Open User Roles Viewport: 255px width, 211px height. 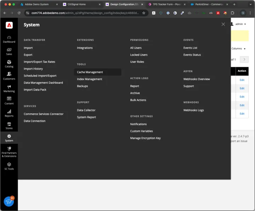(137, 62)
